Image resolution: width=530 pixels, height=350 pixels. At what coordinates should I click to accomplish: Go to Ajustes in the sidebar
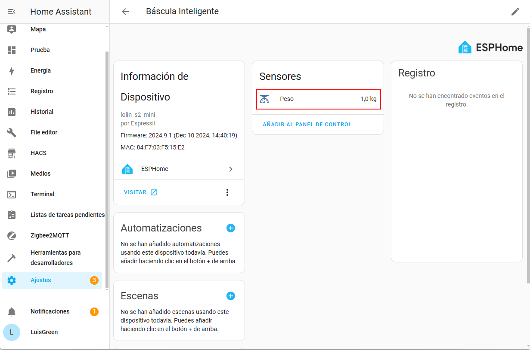pyautogui.click(x=41, y=280)
